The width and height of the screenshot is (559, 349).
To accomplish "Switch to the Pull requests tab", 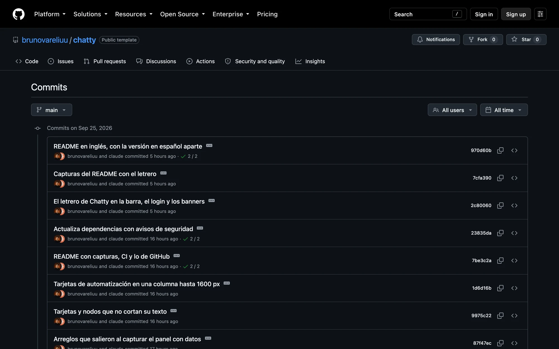I will 105,61.
